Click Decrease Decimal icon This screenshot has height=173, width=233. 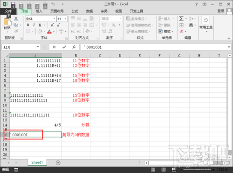point(110,31)
